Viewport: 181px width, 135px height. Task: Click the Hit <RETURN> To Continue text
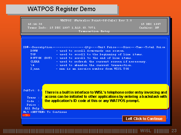pyautogui.click(x=45, y=112)
